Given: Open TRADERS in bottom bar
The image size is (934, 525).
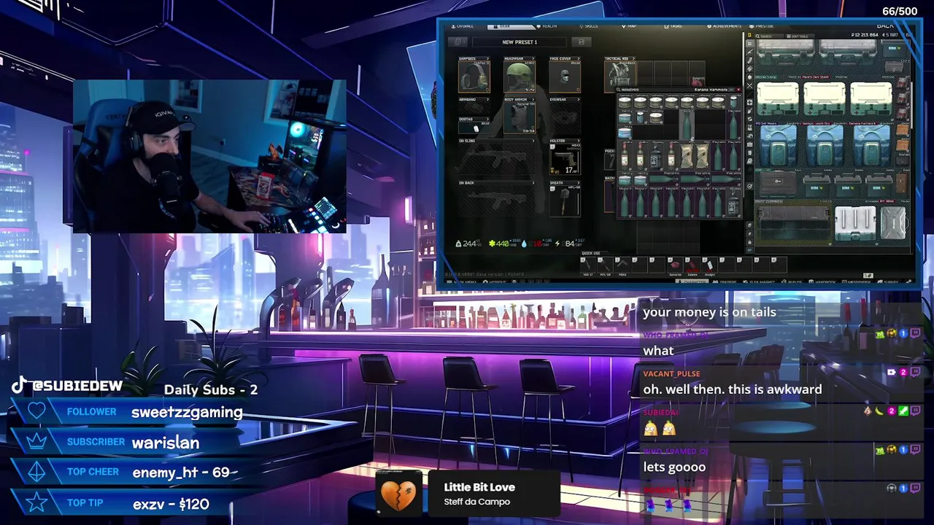Looking at the screenshot, I should (724, 282).
